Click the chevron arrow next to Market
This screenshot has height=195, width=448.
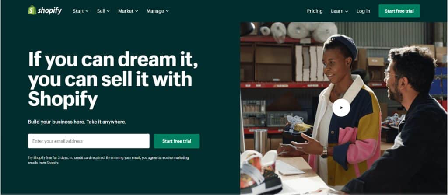pos(136,11)
